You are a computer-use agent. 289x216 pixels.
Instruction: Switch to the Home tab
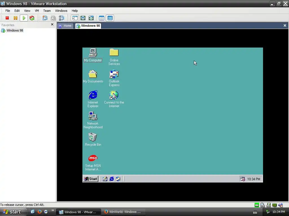click(65, 26)
